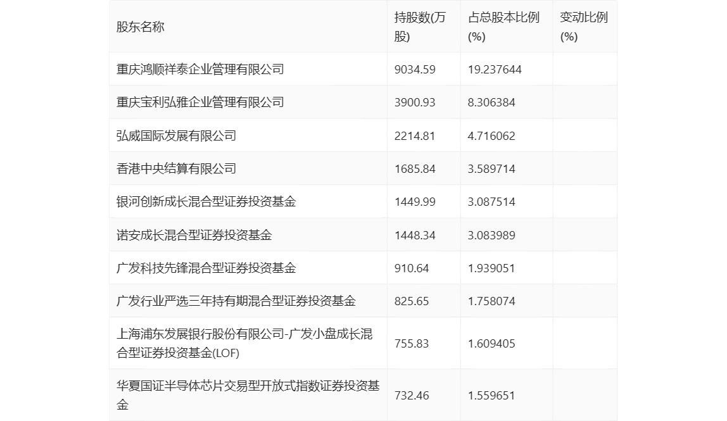Select 重庆鸿顺祥泰企业管理有限公司 shareholder name
The height and width of the screenshot is (421, 727).
pos(200,70)
